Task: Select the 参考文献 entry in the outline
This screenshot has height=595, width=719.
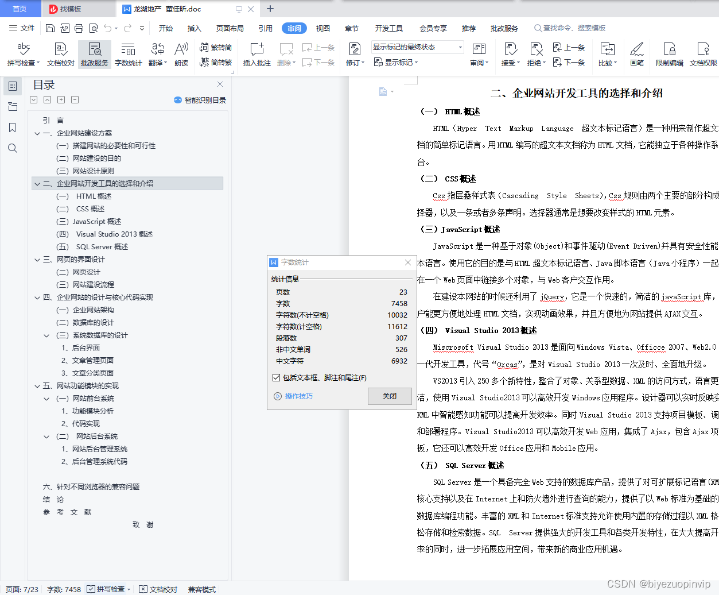Action: [68, 512]
